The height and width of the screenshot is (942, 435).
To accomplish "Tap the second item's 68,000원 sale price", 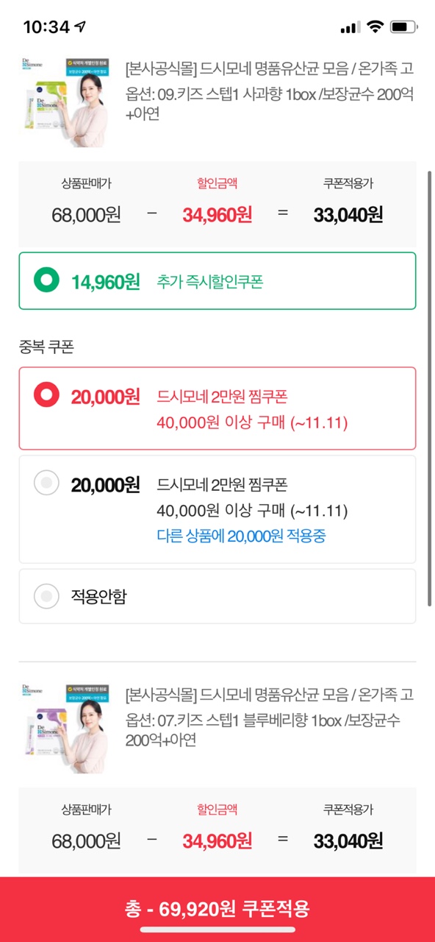I will pos(86,840).
